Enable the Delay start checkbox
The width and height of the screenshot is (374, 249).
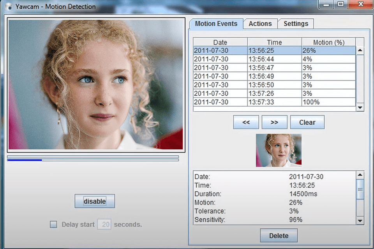click(x=53, y=224)
